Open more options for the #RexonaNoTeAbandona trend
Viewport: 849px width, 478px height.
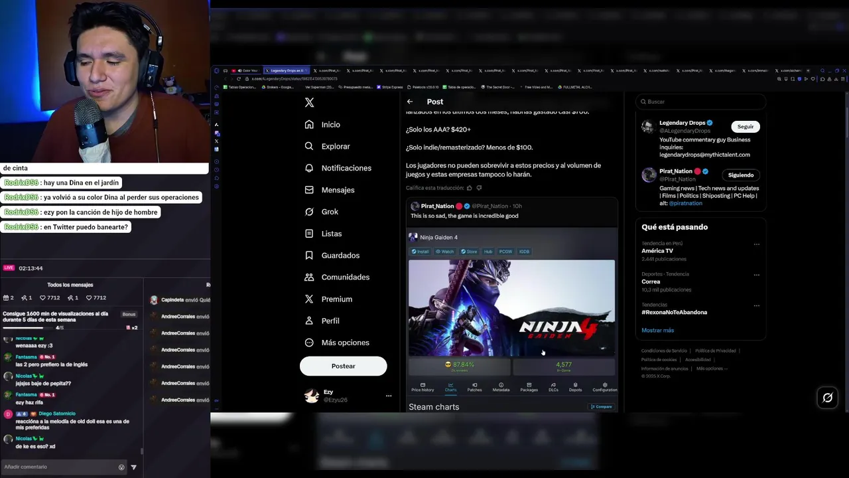click(756, 305)
